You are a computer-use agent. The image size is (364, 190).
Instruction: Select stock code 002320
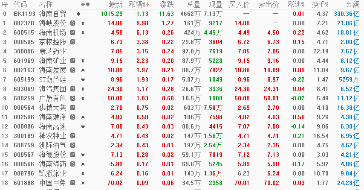24,23
